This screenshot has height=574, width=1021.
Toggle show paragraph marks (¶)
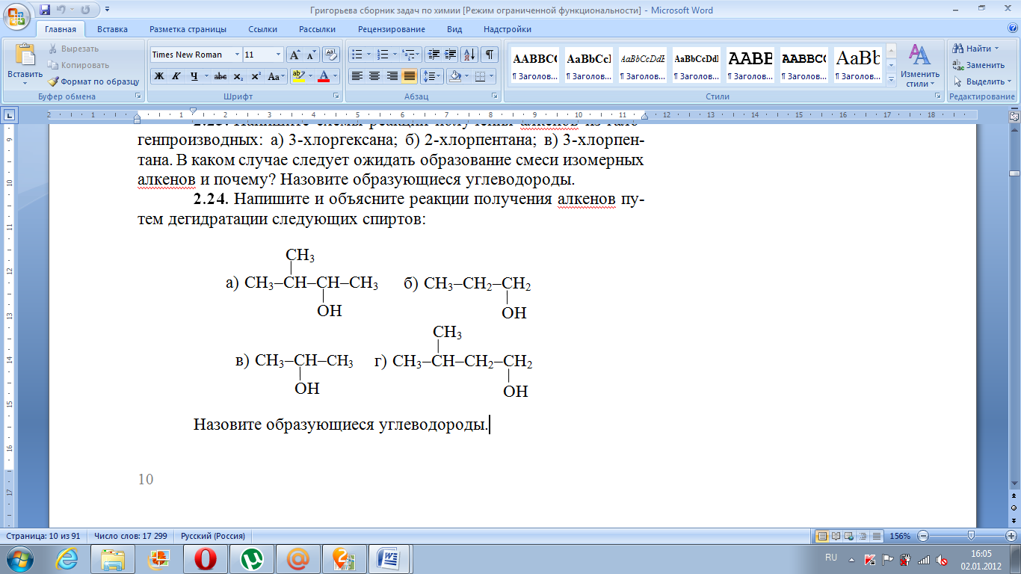tap(490, 55)
